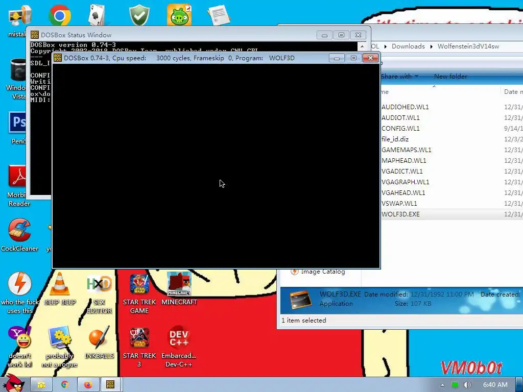Open the Solitaire cards desktop icon
The image size is (523, 392).
pos(98,15)
